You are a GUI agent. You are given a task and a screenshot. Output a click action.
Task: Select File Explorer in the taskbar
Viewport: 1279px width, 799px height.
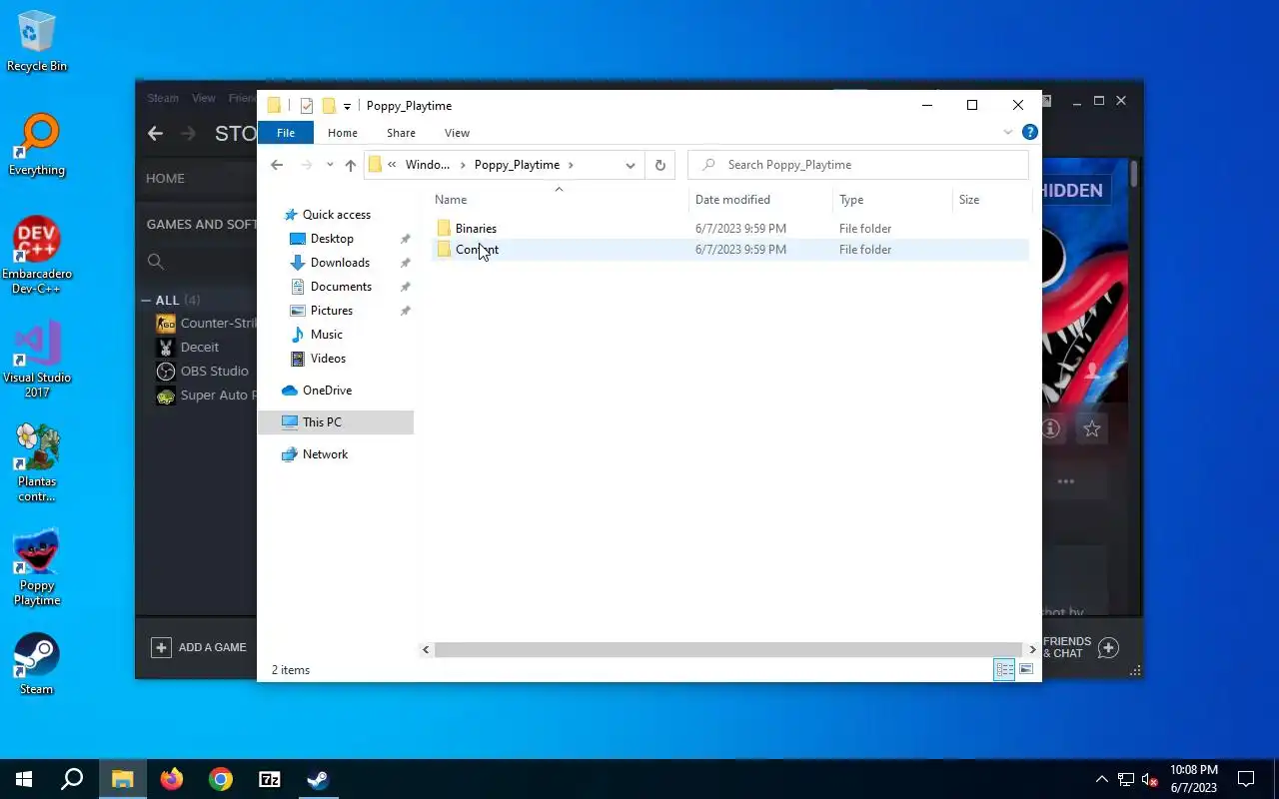pyautogui.click(x=122, y=779)
